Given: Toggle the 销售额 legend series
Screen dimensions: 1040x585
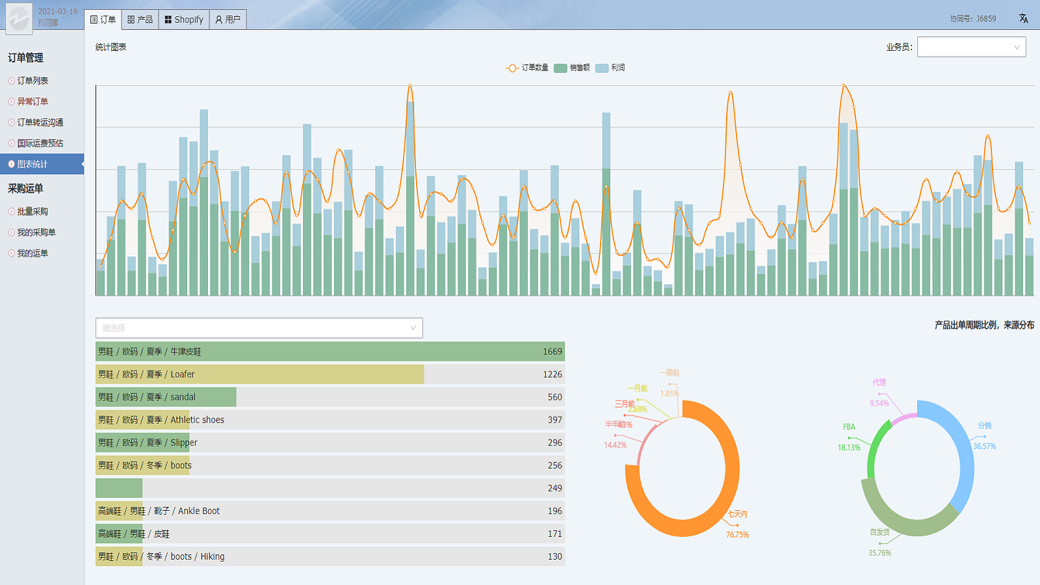Looking at the screenshot, I should coord(572,68).
